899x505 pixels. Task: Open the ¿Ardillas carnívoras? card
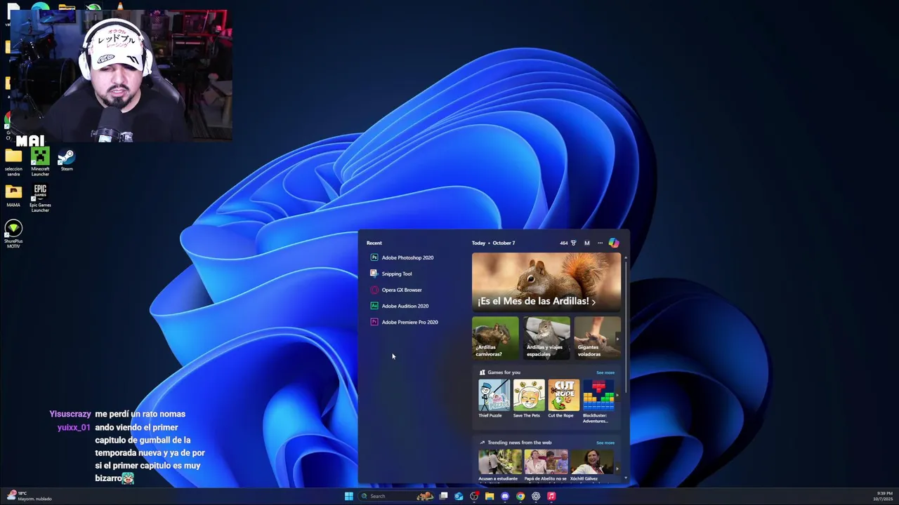[x=495, y=337]
